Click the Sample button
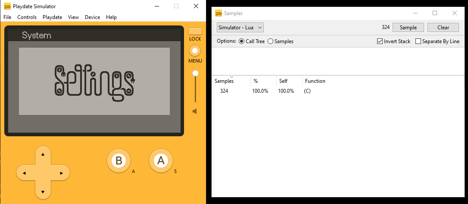Image resolution: width=468 pixels, height=204 pixels. (408, 28)
